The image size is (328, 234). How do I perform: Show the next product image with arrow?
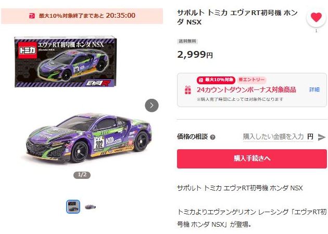coord(152,106)
